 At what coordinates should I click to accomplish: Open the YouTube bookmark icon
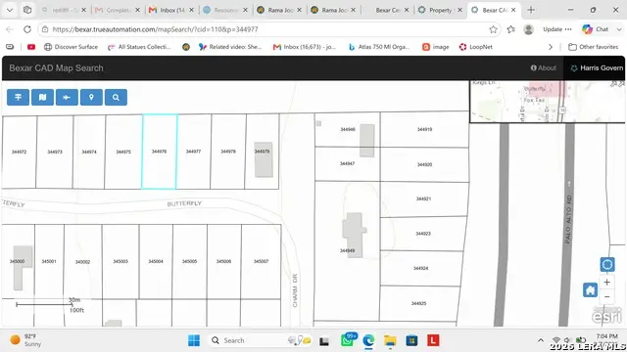(x=31, y=47)
